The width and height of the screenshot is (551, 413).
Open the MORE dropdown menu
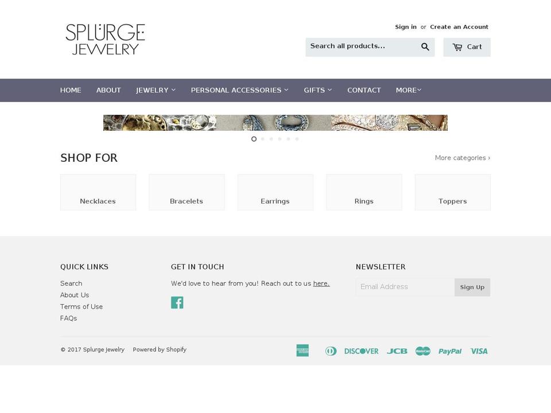click(x=408, y=90)
